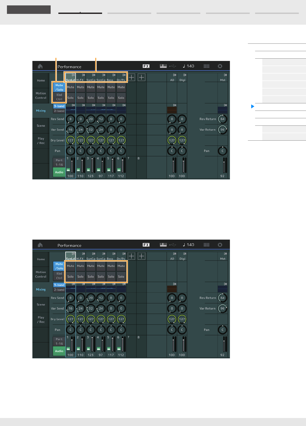Toggle Kbd Ctrl switch in lower screen
Screen dimensions: 306x426
[x=59, y=276]
